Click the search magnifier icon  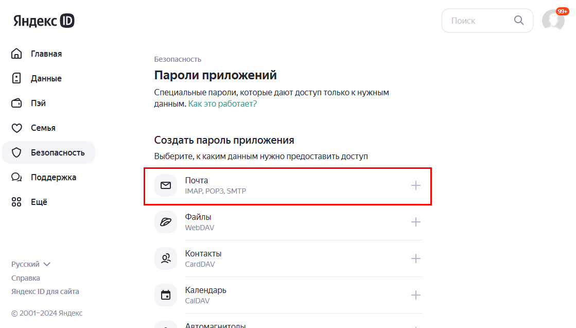coord(519,21)
